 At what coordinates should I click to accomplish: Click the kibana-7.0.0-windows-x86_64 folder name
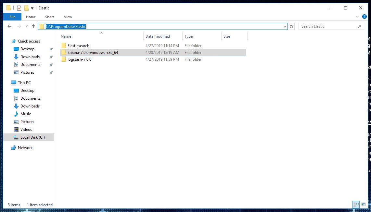pyautogui.click(x=93, y=53)
